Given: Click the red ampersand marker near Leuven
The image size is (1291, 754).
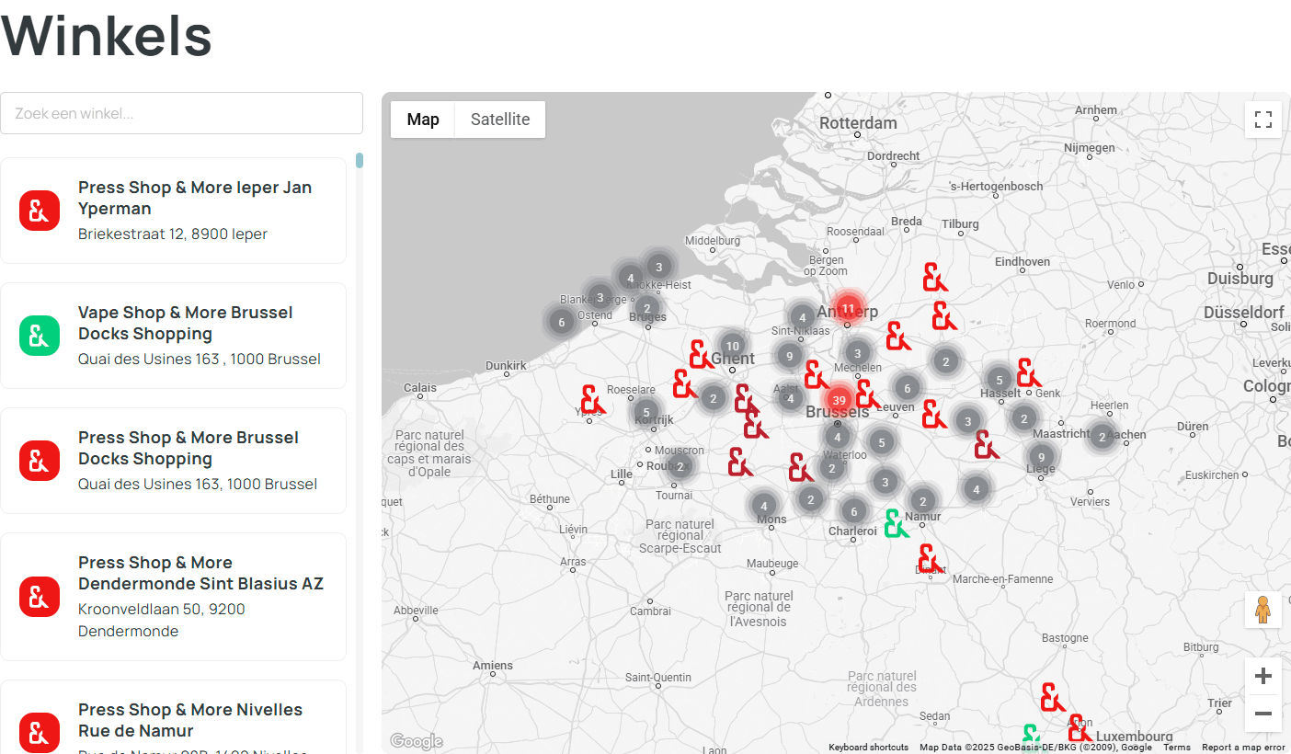Looking at the screenshot, I should point(866,394).
